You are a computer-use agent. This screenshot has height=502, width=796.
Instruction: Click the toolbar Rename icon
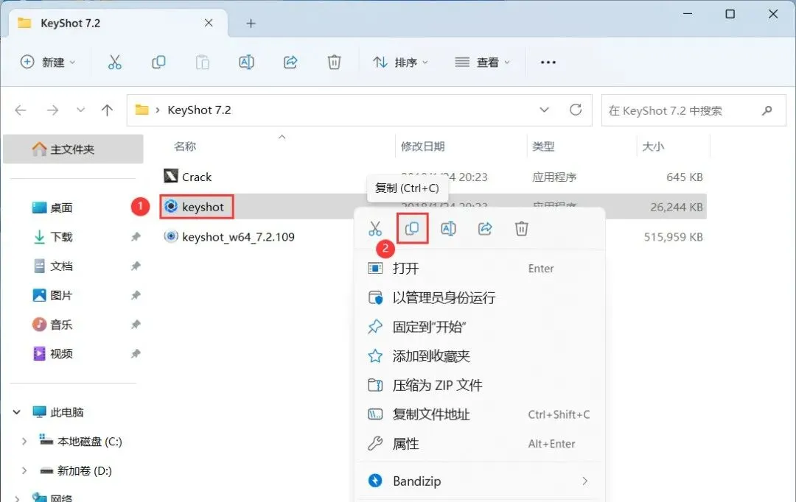coord(246,63)
